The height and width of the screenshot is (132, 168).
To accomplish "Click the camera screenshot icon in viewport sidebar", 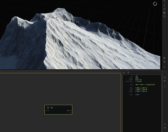I will 164,16.
